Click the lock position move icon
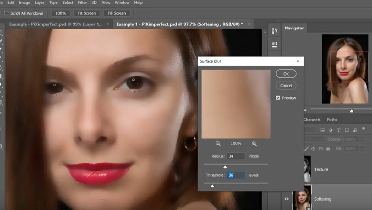The image size is (372, 210). tap(313, 149)
